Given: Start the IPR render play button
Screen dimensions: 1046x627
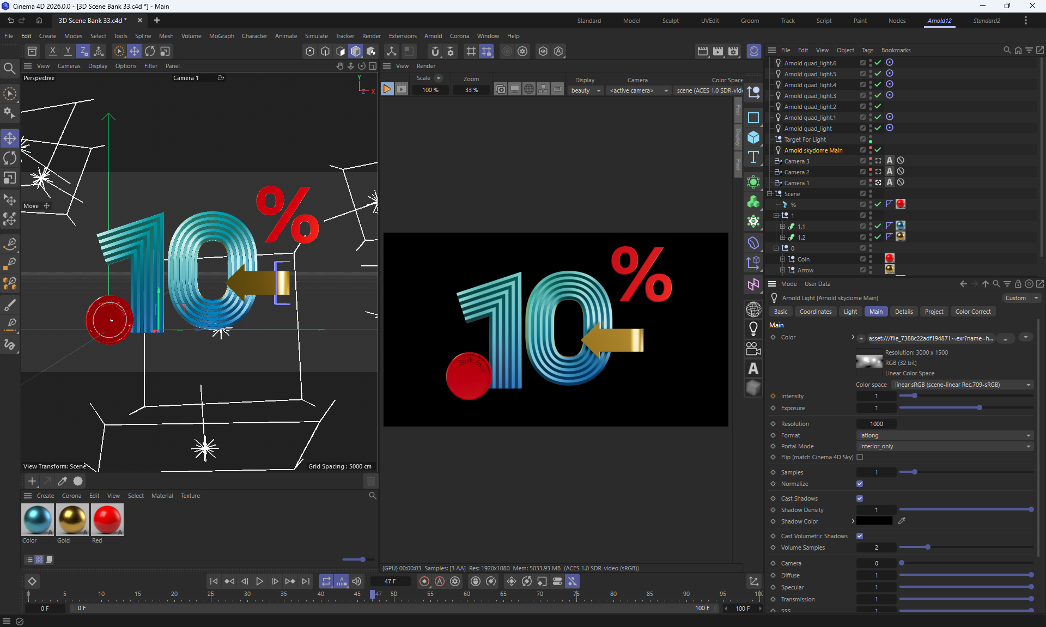Looking at the screenshot, I should (x=387, y=89).
